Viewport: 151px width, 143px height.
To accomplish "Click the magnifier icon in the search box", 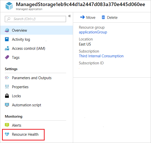I will [9, 19].
